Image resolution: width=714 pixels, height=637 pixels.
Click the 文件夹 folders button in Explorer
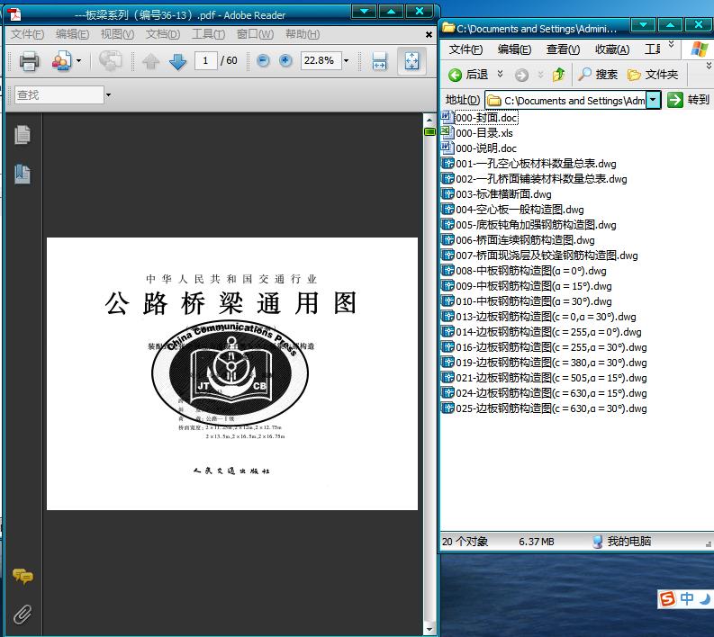pyautogui.click(x=653, y=74)
